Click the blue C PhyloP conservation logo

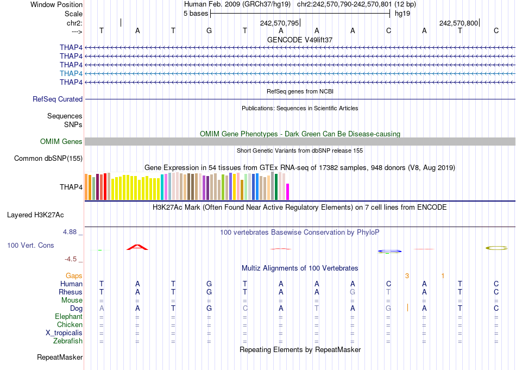[x=389, y=251]
